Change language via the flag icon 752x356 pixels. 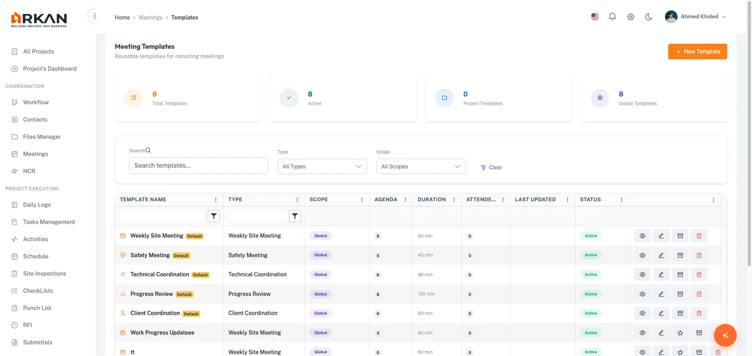tap(595, 17)
